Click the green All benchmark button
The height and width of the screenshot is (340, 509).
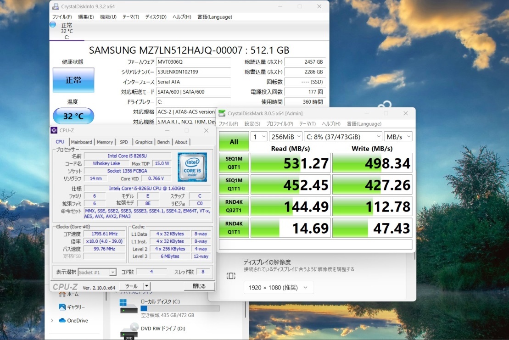point(234,141)
